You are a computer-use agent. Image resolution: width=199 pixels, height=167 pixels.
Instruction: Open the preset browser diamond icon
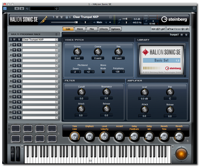point(56,8)
